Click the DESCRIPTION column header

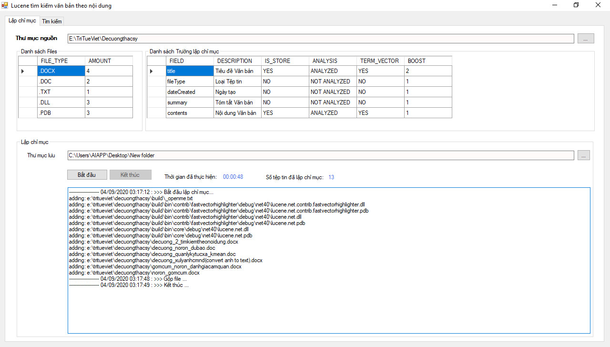(x=238, y=61)
